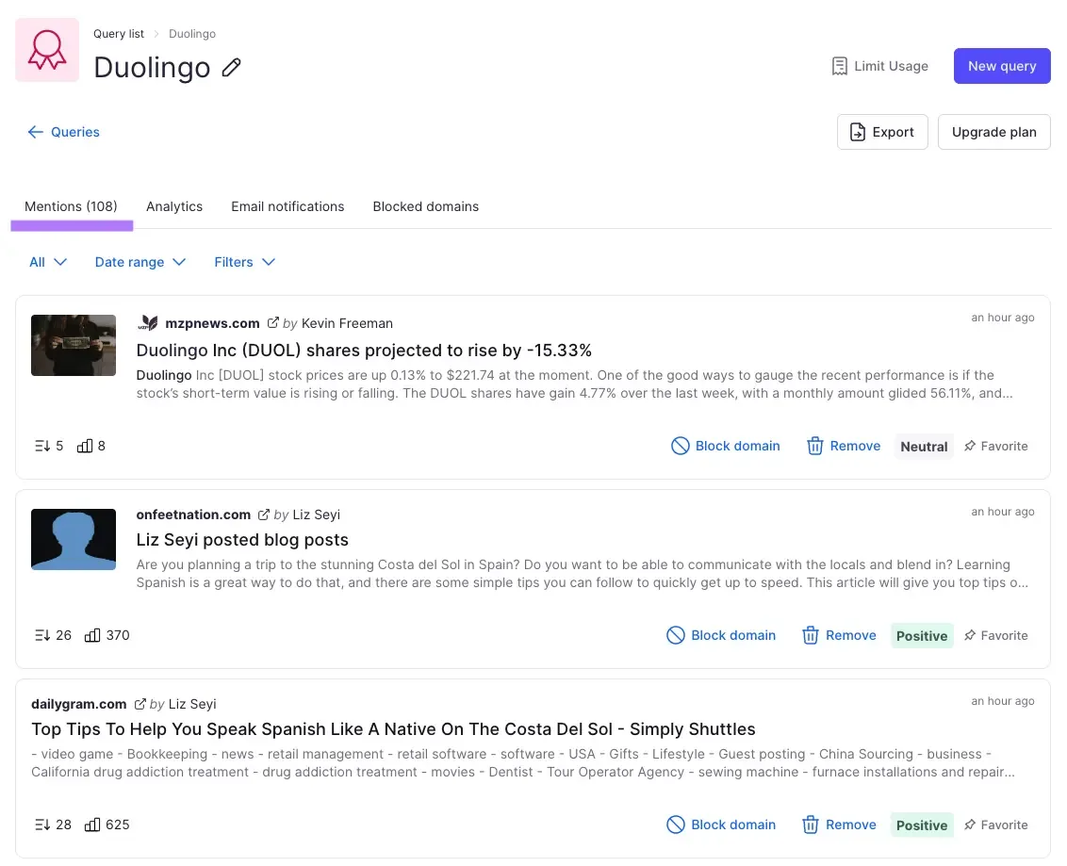Block domain for the dailygram.com mention
Screen dimensions: 1067x866
coord(721,825)
